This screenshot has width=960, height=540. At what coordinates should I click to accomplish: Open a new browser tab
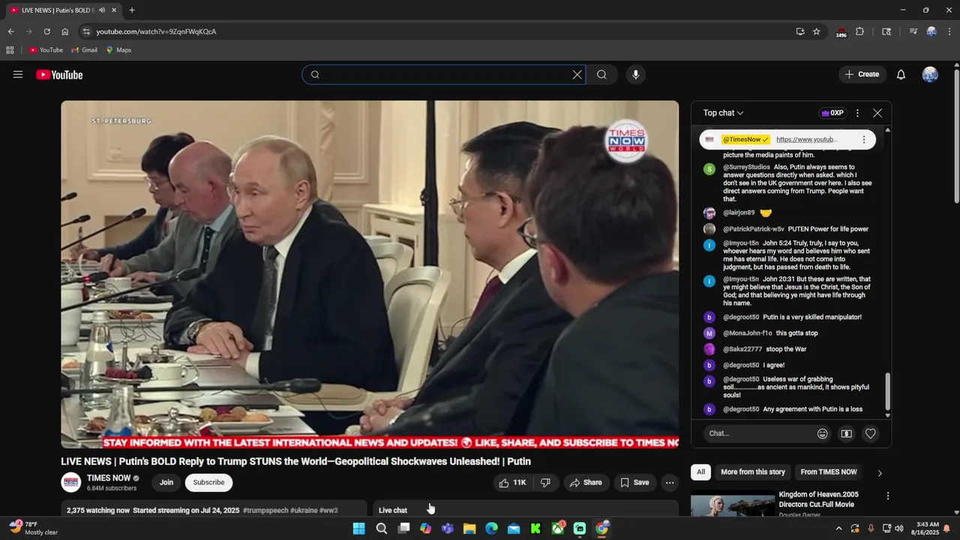[x=132, y=10]
